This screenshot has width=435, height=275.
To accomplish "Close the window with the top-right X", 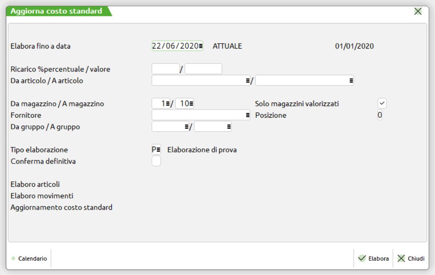I will (x=418, y=12).
